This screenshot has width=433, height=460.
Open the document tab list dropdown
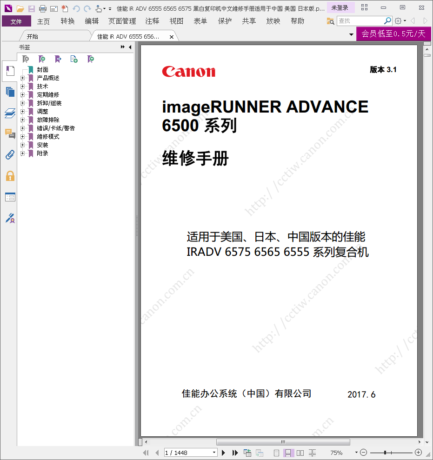coord(351,34)
